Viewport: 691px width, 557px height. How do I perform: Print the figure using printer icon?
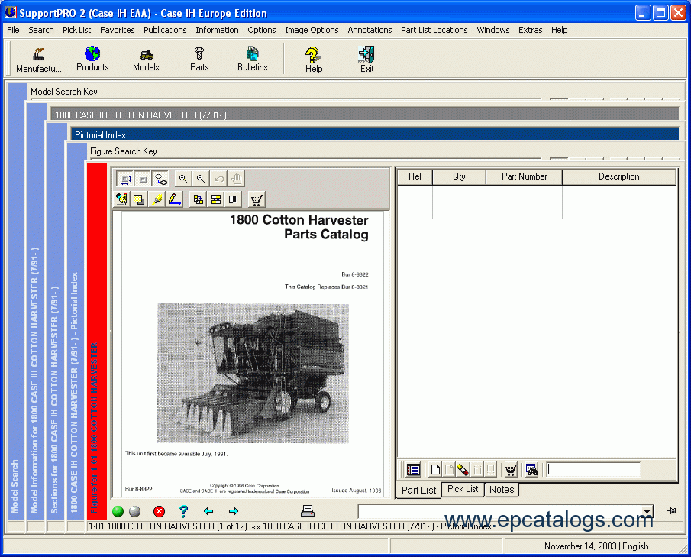tap(308, 511)
